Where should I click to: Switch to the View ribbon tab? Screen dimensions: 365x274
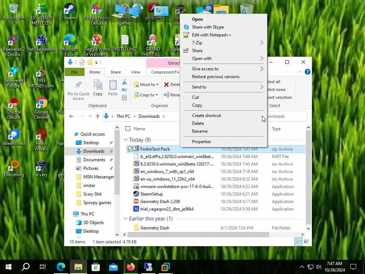(135, 72)
